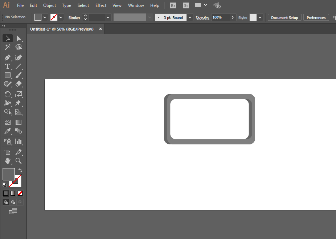Viewport: 336px width, 239px height.
Task: Click the large gray Fill swatch
Action: [9, 174]
